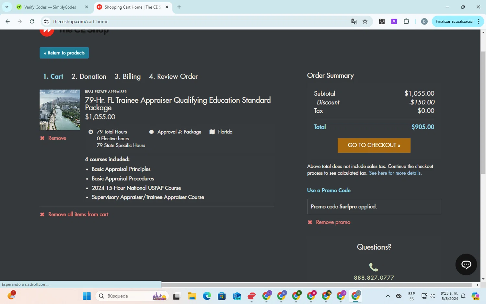Click the package title link
486x304 pixels.
tap(178, 104)
